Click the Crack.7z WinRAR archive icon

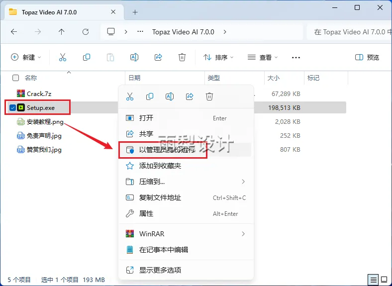point(21,94)
